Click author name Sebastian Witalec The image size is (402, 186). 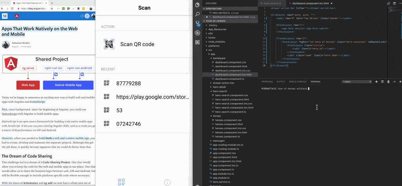click(x=22, y=43)
